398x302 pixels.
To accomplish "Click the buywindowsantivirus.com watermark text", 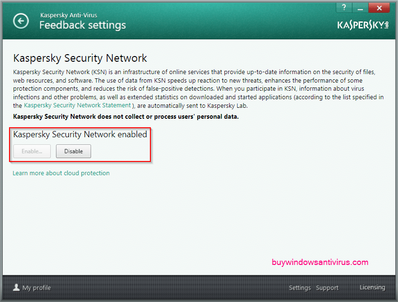I will coord(320,262).
